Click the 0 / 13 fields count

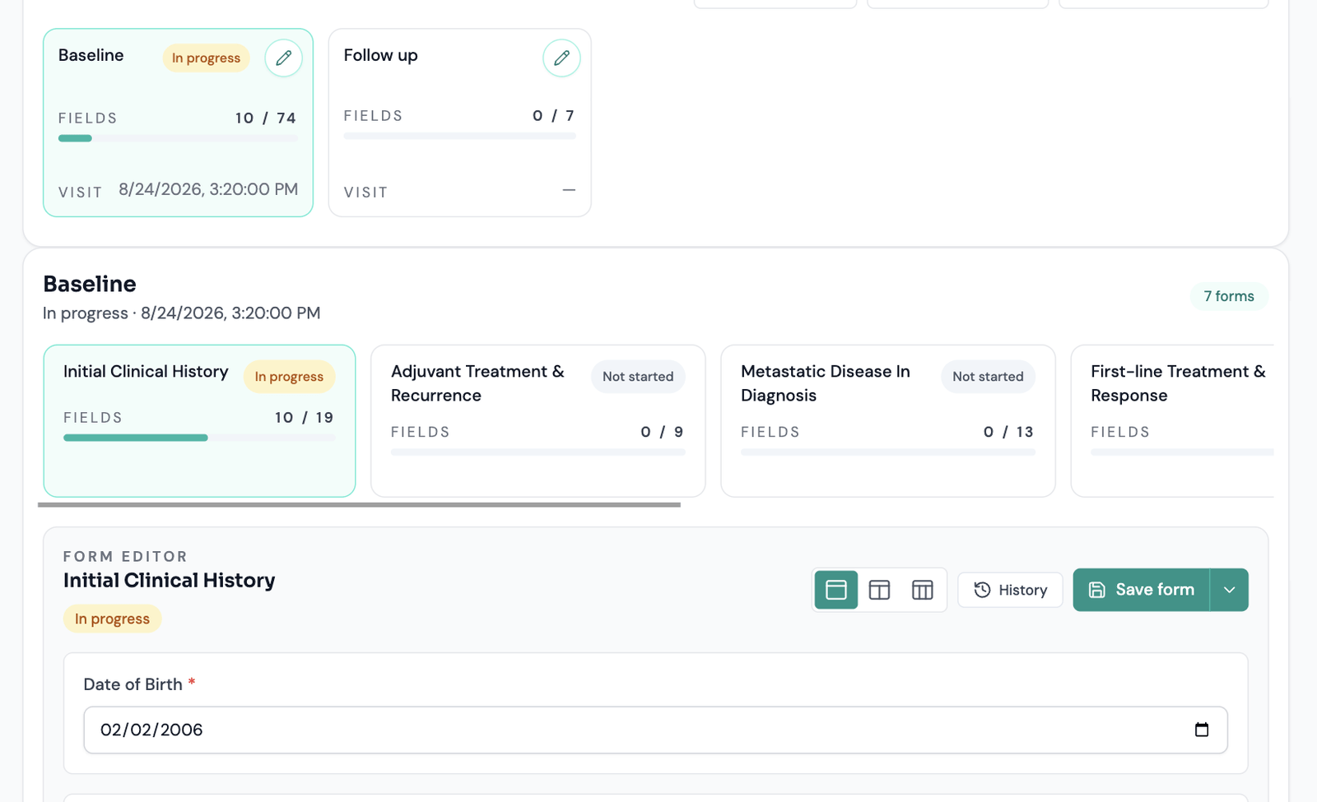click(1008, 432)
